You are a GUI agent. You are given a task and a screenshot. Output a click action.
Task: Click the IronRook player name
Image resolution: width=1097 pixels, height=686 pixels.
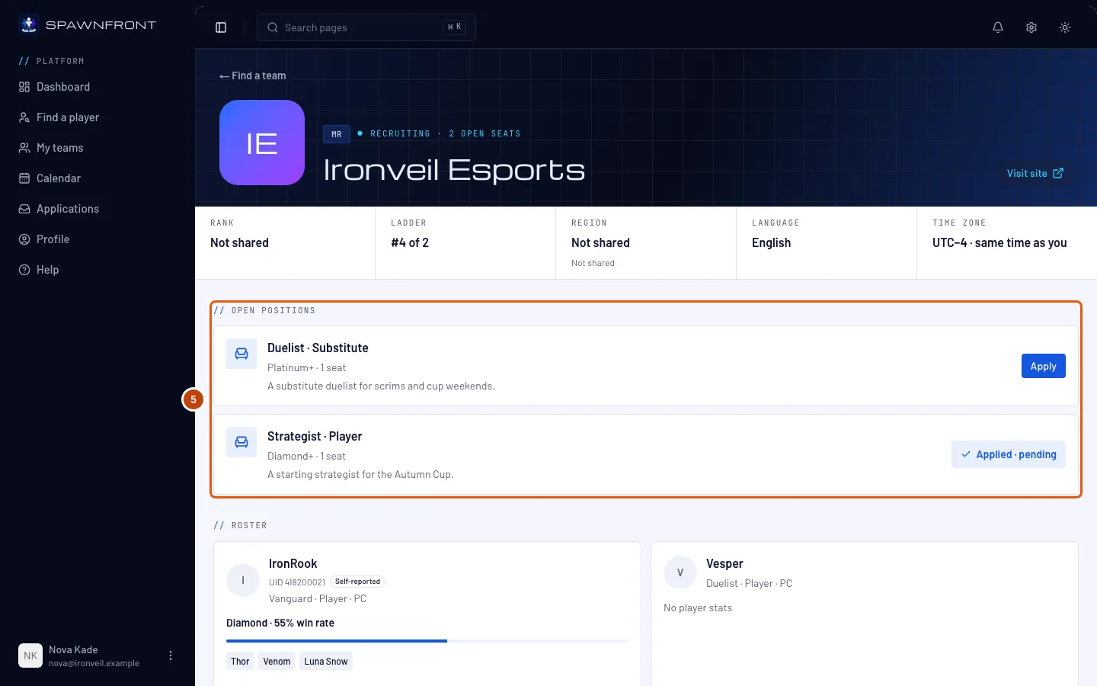pos(293,563)
